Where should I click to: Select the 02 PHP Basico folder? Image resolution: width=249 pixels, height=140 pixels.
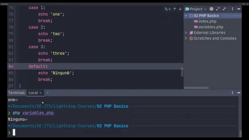click(212, 16)
